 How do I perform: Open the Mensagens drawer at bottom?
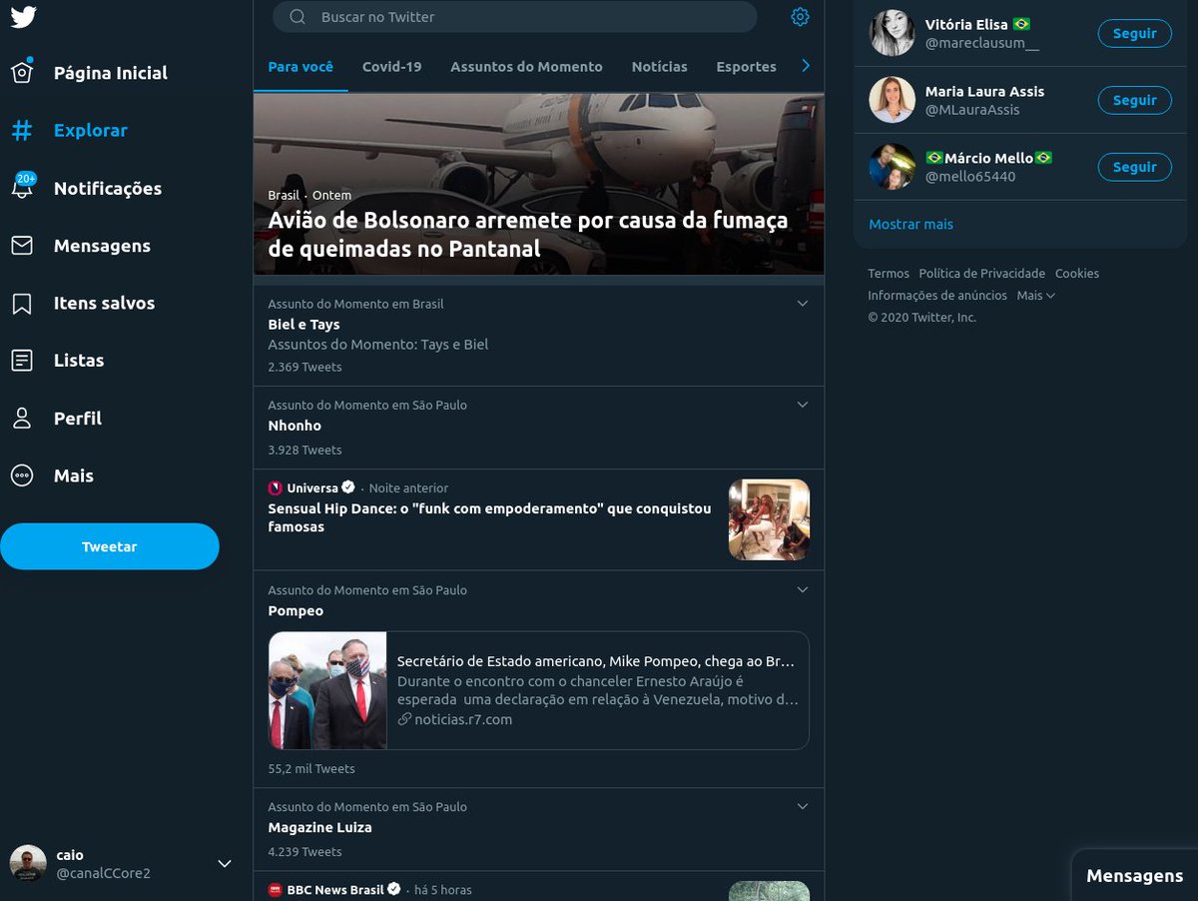[x=1134, y=876]
